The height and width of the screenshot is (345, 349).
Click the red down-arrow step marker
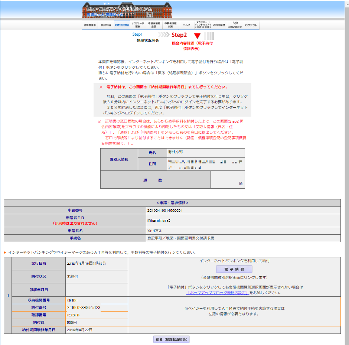tap(197, 36)
